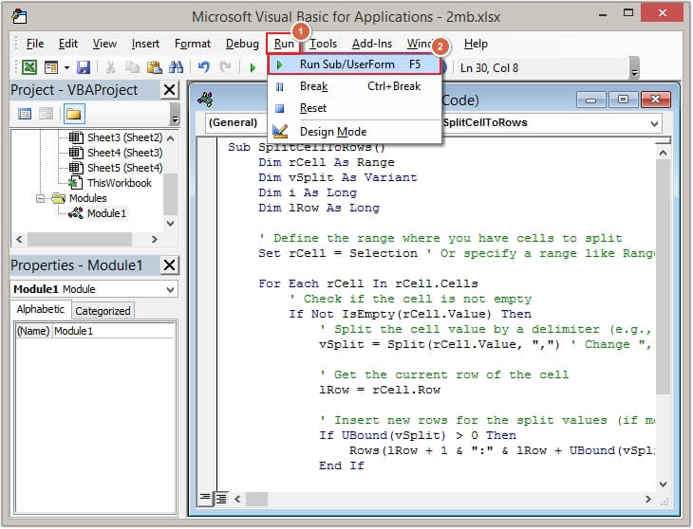The image size is (693, 529).
Task: Choose Reset in the Run menu
Action: pyautogui.click(x=312, y=108)
